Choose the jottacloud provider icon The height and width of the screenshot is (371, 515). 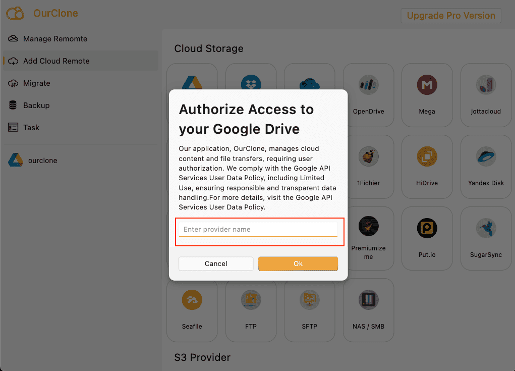(x=486, y=86)
